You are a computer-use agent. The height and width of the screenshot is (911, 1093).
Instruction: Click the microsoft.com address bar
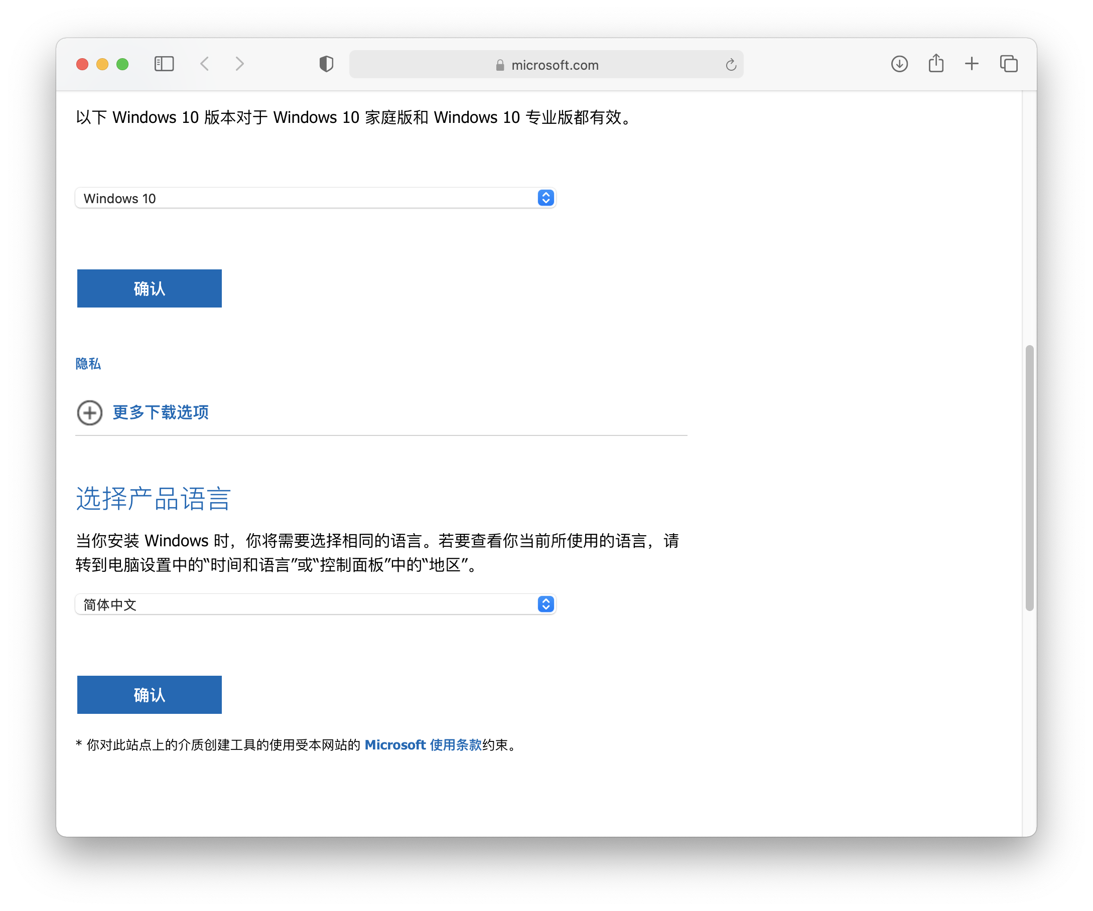(x=546, y=65)
